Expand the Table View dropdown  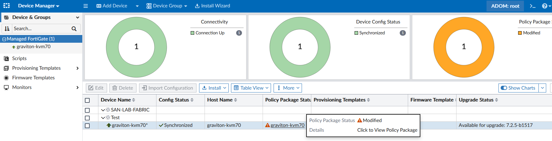tap(251, 88)
